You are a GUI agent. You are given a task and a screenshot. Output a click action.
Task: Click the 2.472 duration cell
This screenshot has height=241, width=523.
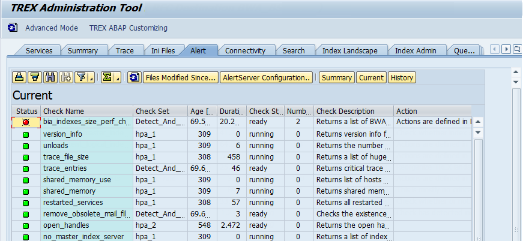232,225
